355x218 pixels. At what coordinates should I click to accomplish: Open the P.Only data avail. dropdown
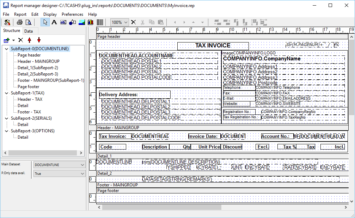pos(59,173)
